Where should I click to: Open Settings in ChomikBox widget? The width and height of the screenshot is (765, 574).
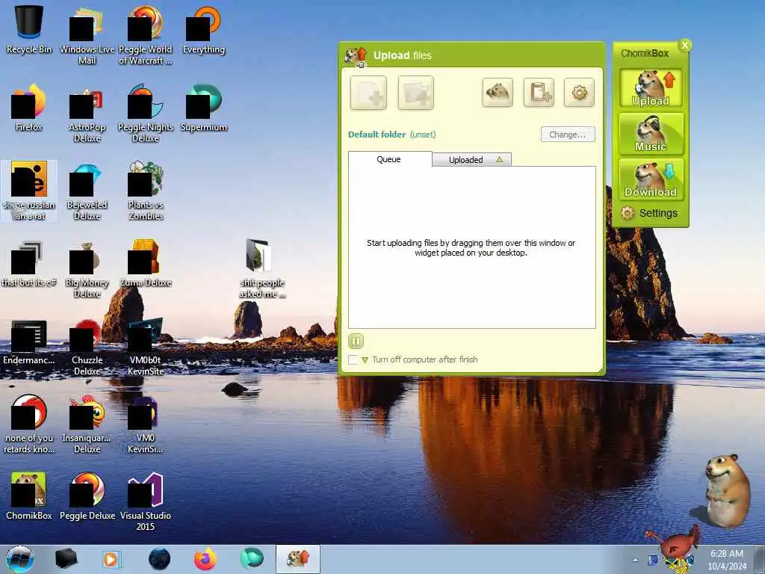coord(649,213)
